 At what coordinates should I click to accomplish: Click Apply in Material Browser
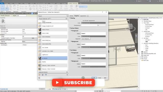(105, 78)
